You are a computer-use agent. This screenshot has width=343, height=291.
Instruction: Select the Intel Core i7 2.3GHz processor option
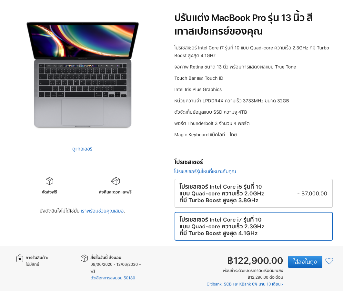click(x=253, y=226)
